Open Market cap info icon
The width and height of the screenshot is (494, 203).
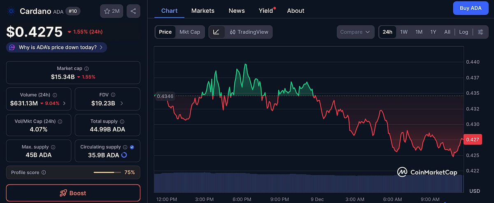tap(86, 69)
